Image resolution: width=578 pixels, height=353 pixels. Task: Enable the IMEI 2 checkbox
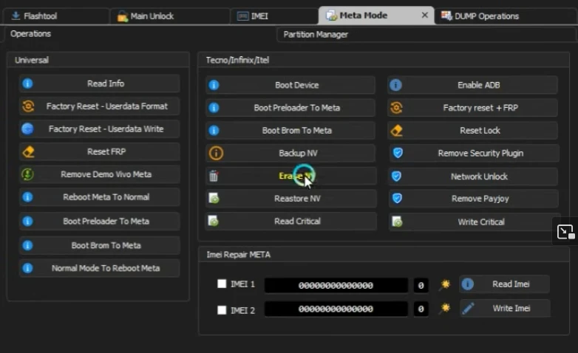click(222, 310)
